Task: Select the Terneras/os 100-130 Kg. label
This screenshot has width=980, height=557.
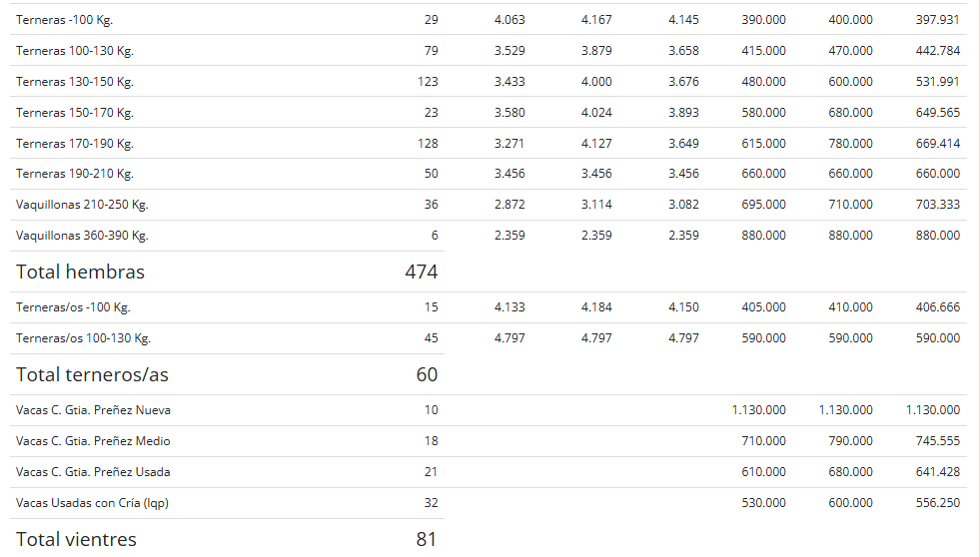Action: point(83,338)
